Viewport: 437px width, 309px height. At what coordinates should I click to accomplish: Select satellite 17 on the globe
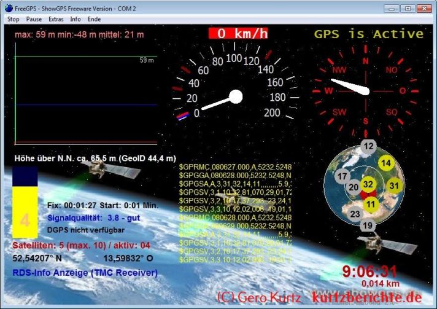coord(342,176)
